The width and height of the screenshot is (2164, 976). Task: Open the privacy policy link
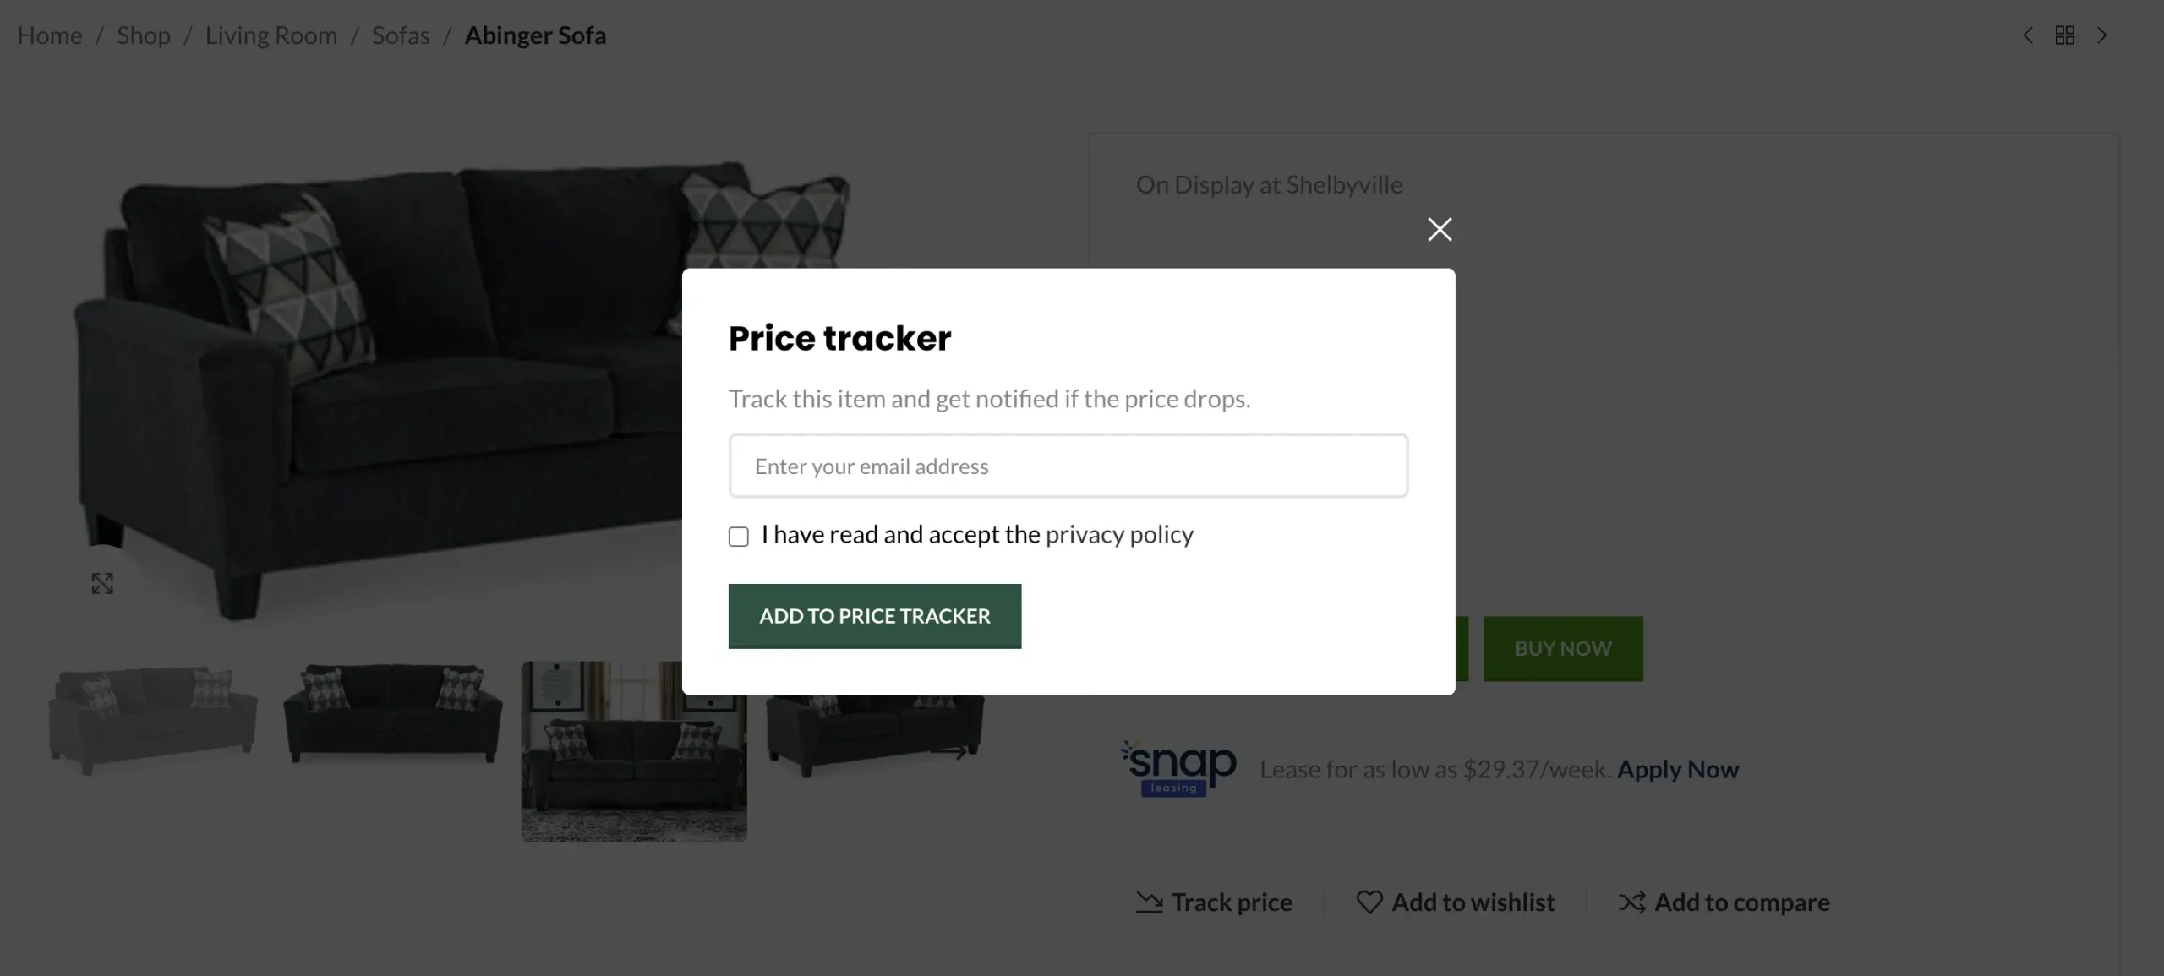1120,534
